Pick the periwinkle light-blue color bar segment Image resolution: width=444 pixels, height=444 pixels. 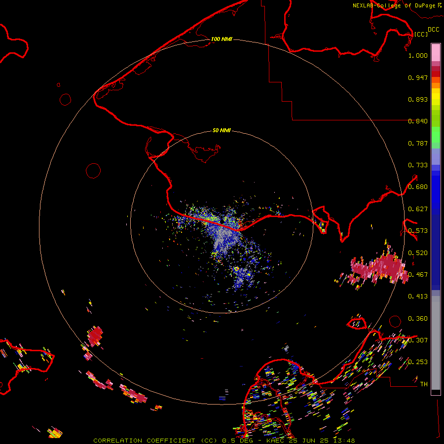point(436,156)
